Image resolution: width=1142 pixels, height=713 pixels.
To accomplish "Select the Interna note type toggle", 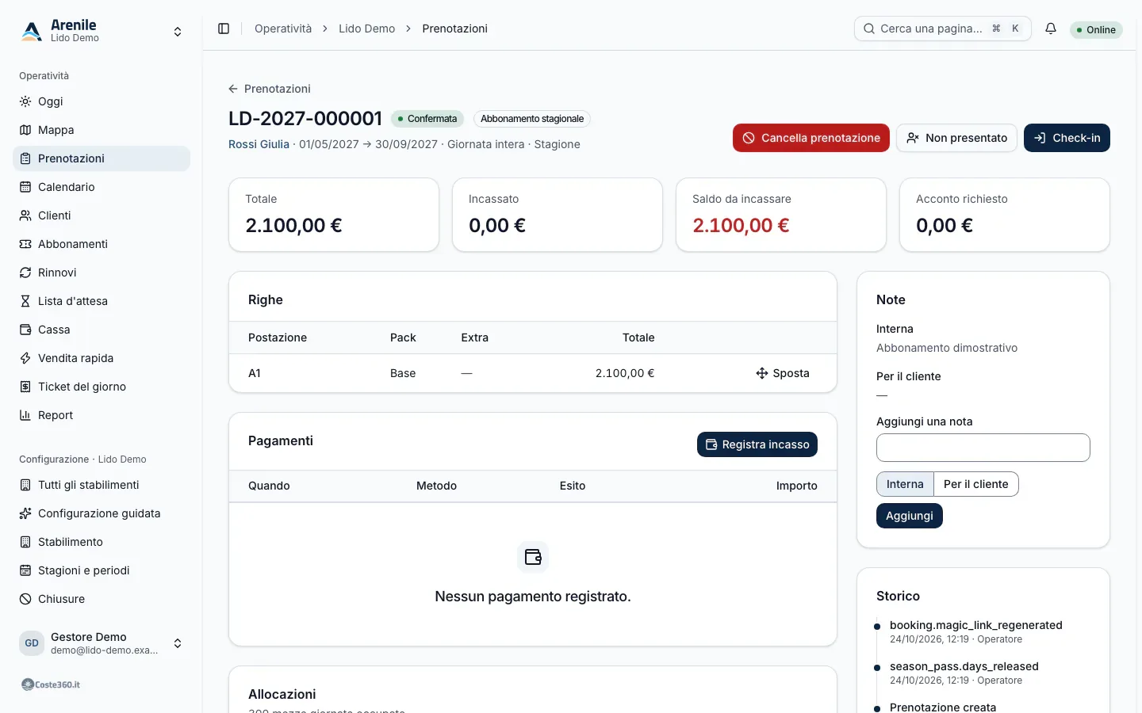I will coord(905,484).
